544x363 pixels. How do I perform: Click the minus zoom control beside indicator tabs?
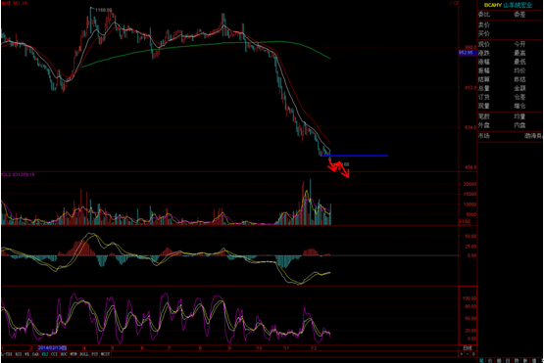468,354
